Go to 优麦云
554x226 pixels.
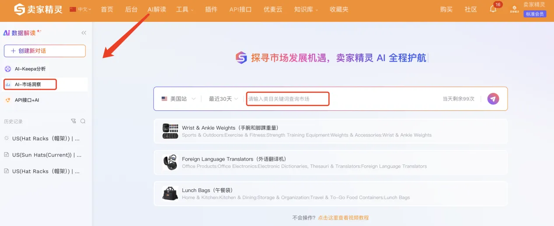tap(273, 9)
